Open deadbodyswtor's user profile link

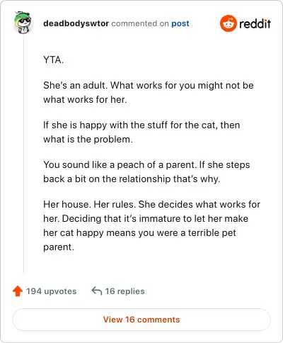[76, 23]
